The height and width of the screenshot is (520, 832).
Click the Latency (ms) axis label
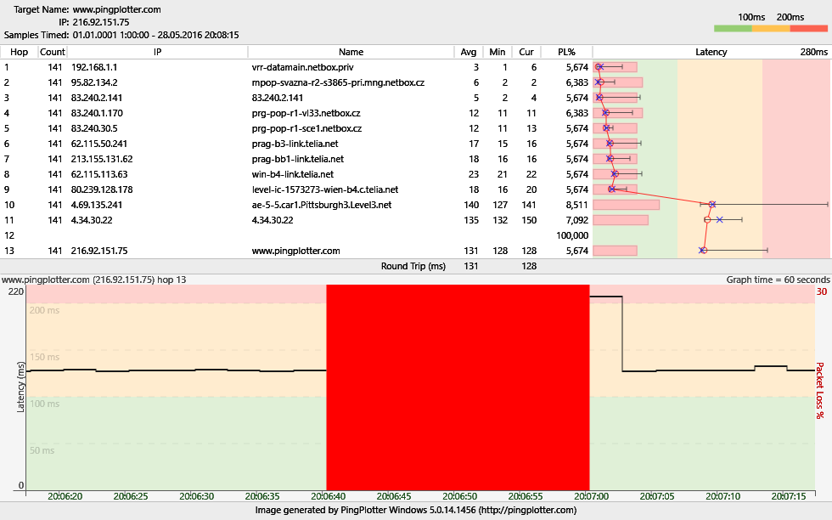coord(21,387)
